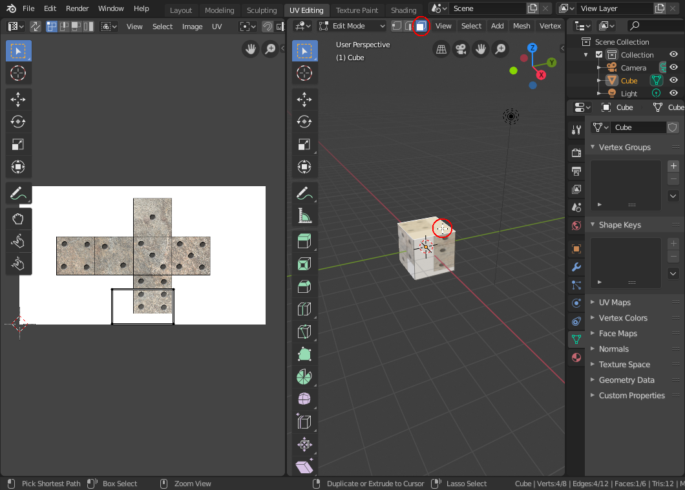Hide the Camera object in outliner
The image size is (685, 490).
click(673, 67)
